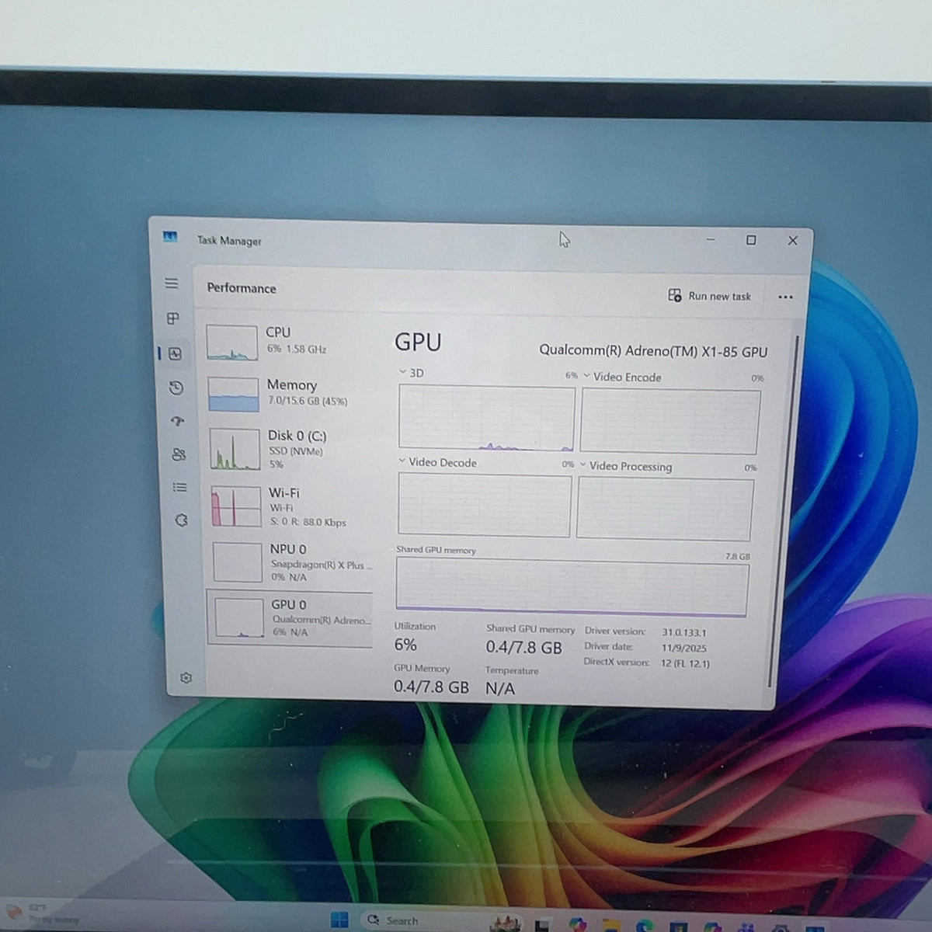The image size is (932, 932).
Task: Click the Performance page heading
Action: (x=242, y=288)
